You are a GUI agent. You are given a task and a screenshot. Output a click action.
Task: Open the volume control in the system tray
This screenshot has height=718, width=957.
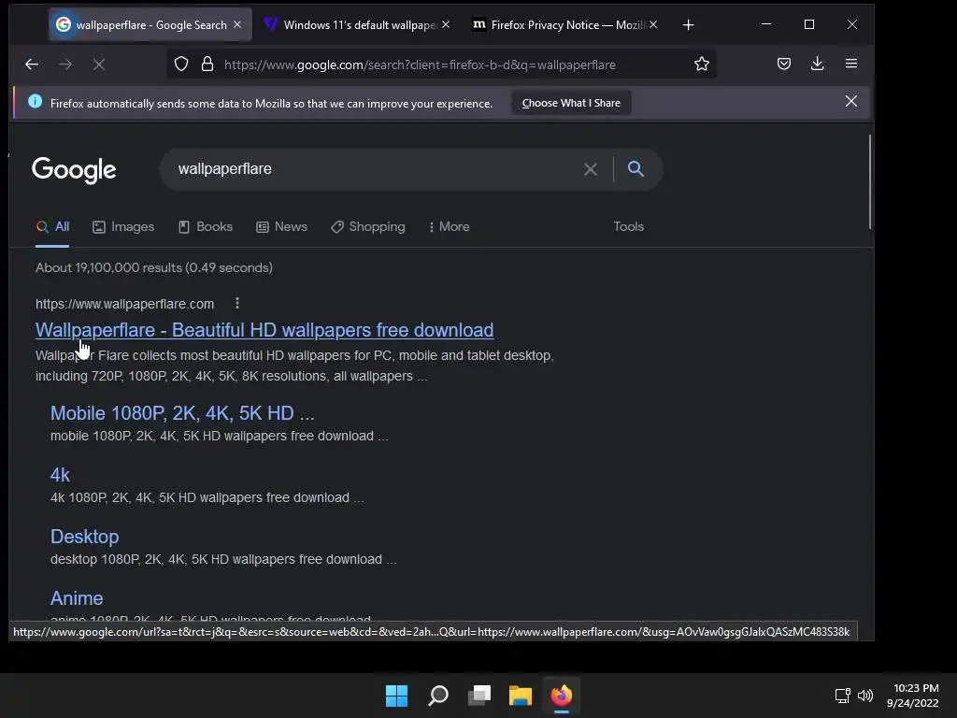865,696
